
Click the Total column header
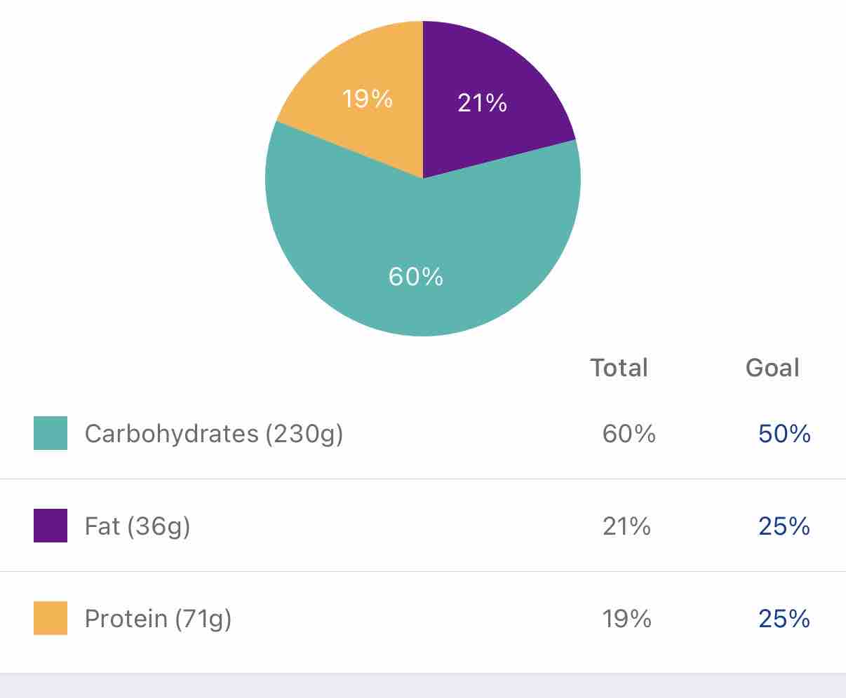pos(619,368)
